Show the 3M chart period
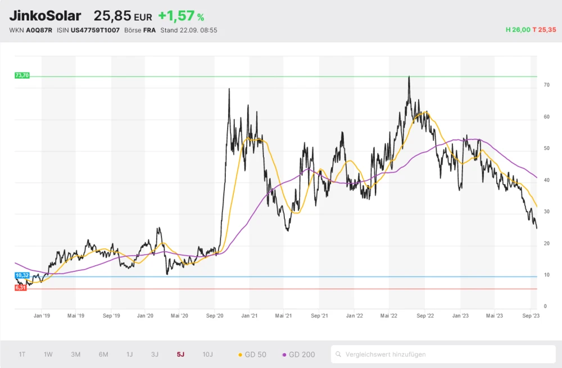The image size is (562, 368). pos(76,355)
